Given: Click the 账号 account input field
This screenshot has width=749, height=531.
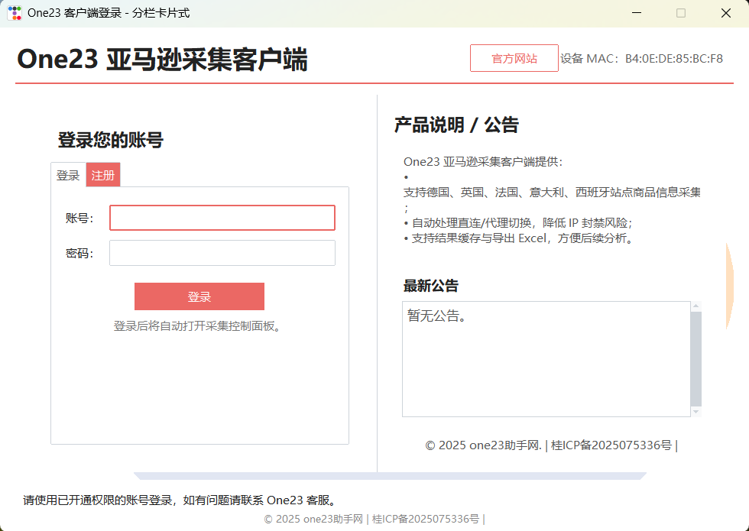Looking at the screenshot, I should pos(222,218).
